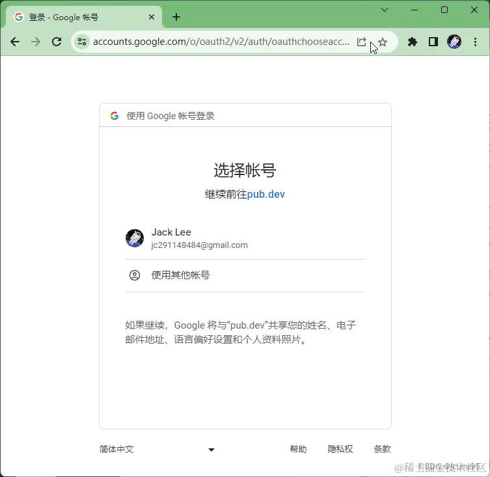Open a new browser tab
The width and height of the screenshot is (490, 477).
[x=176, y=17]
